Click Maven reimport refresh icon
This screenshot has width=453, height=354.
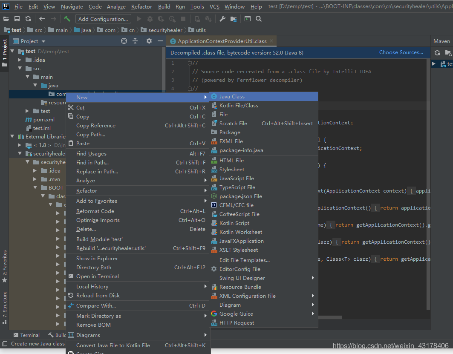437,53
